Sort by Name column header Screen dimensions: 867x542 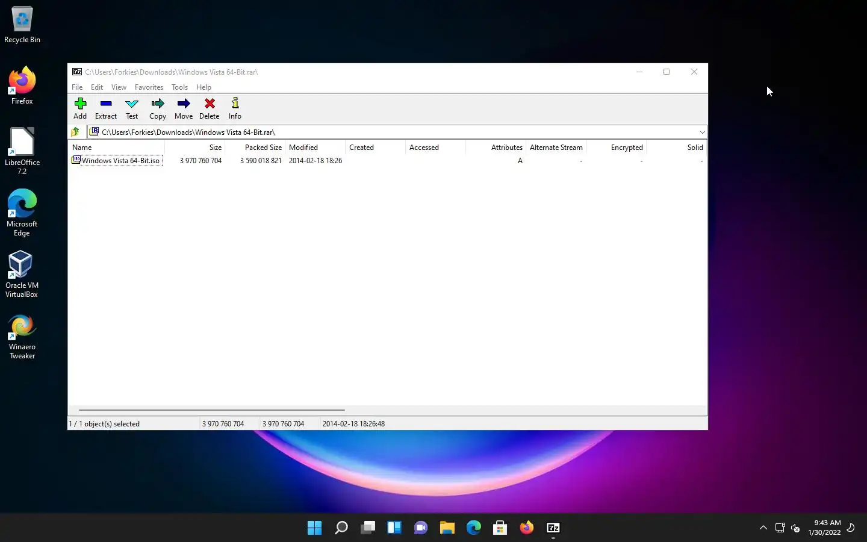(116, 148)
